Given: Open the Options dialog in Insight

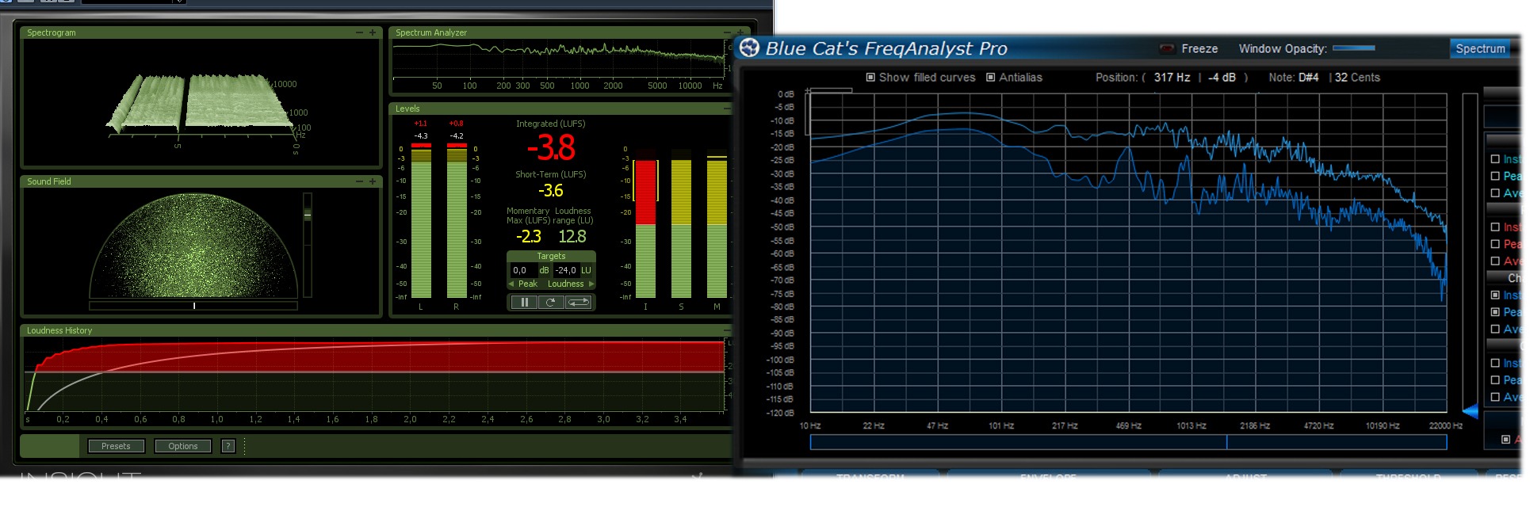Looking at the screenshot, I should 183,446.
